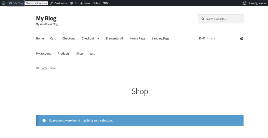Open Howdy, wyman account menu

pyautogui.click(x=258, y=3)
